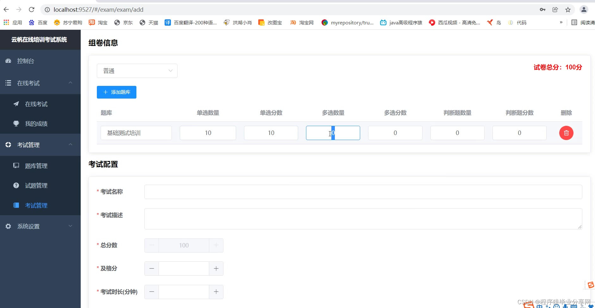The height and width of the screenshot is (308, 595).
Task: Click the 云帆在线培训考试系统 title
Action: (x=39, y=40)
